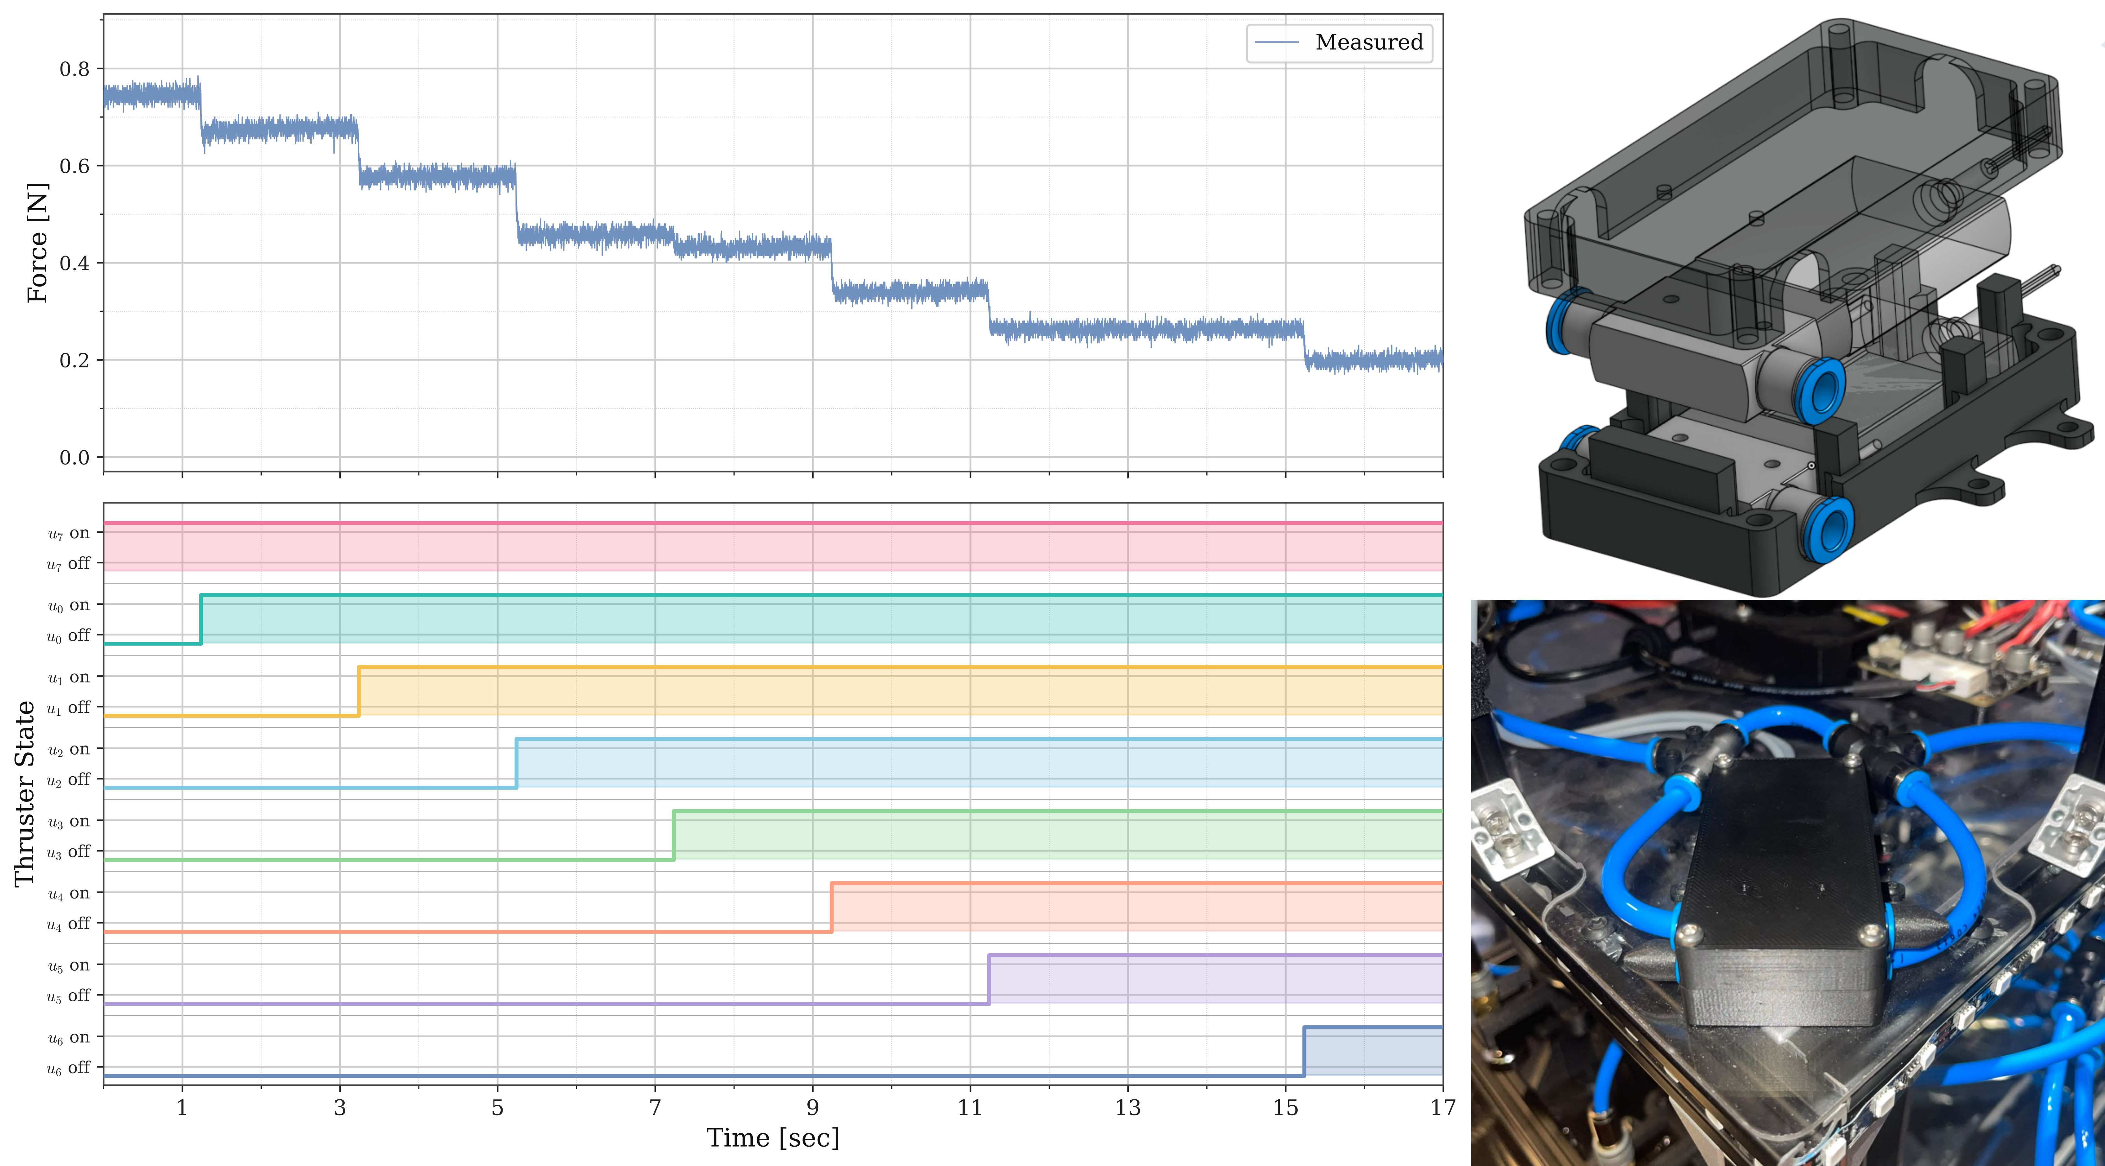Click the "u6 off" row label
The height and width of the screenshot is (1166, 2105).
[69, 1067]
